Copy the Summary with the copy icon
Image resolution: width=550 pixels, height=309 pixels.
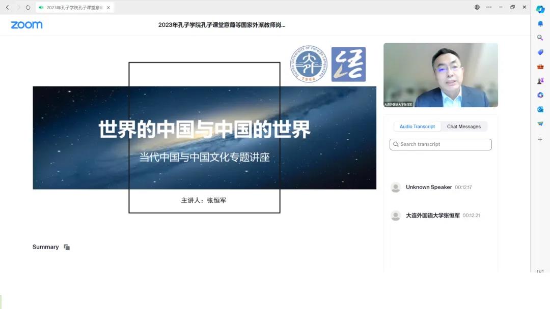pyautogui.click(x=67, y=247)
